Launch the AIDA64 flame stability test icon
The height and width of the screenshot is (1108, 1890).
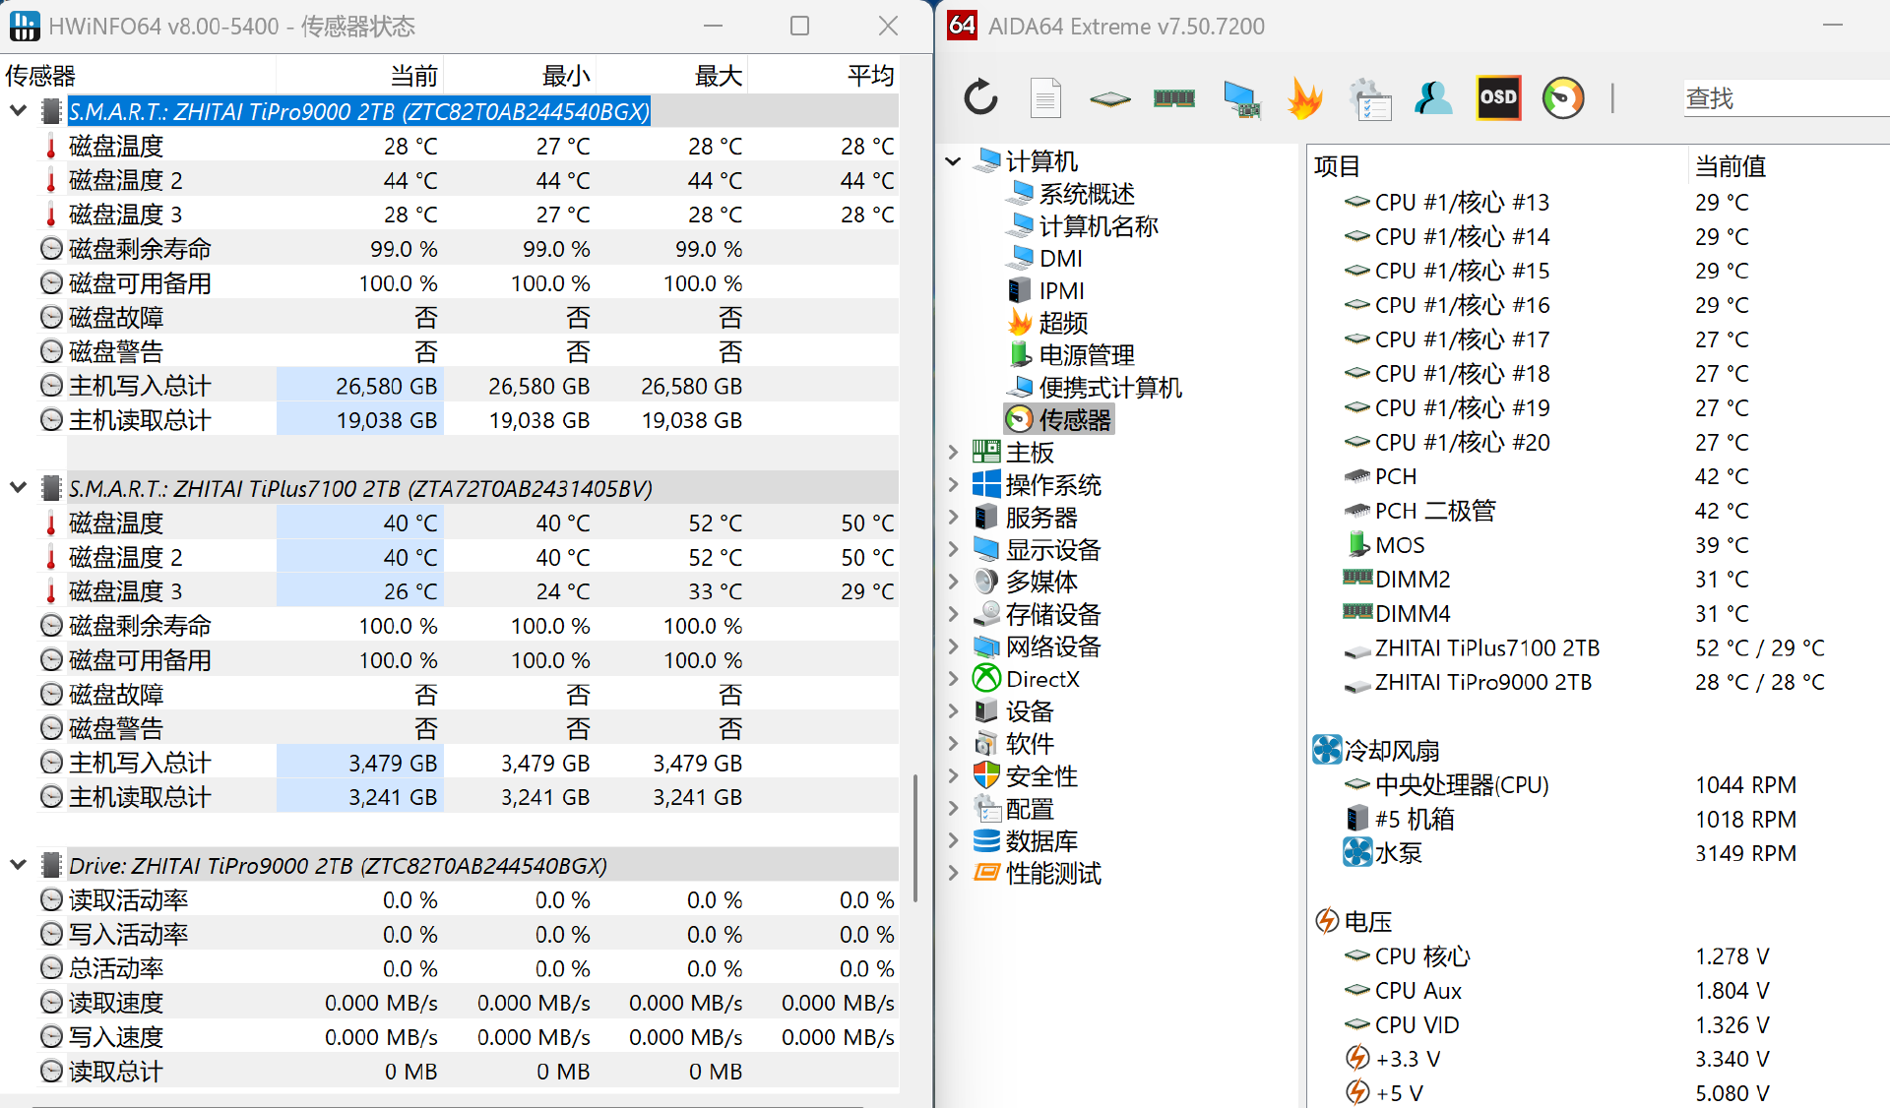[x=1305, y=97]
